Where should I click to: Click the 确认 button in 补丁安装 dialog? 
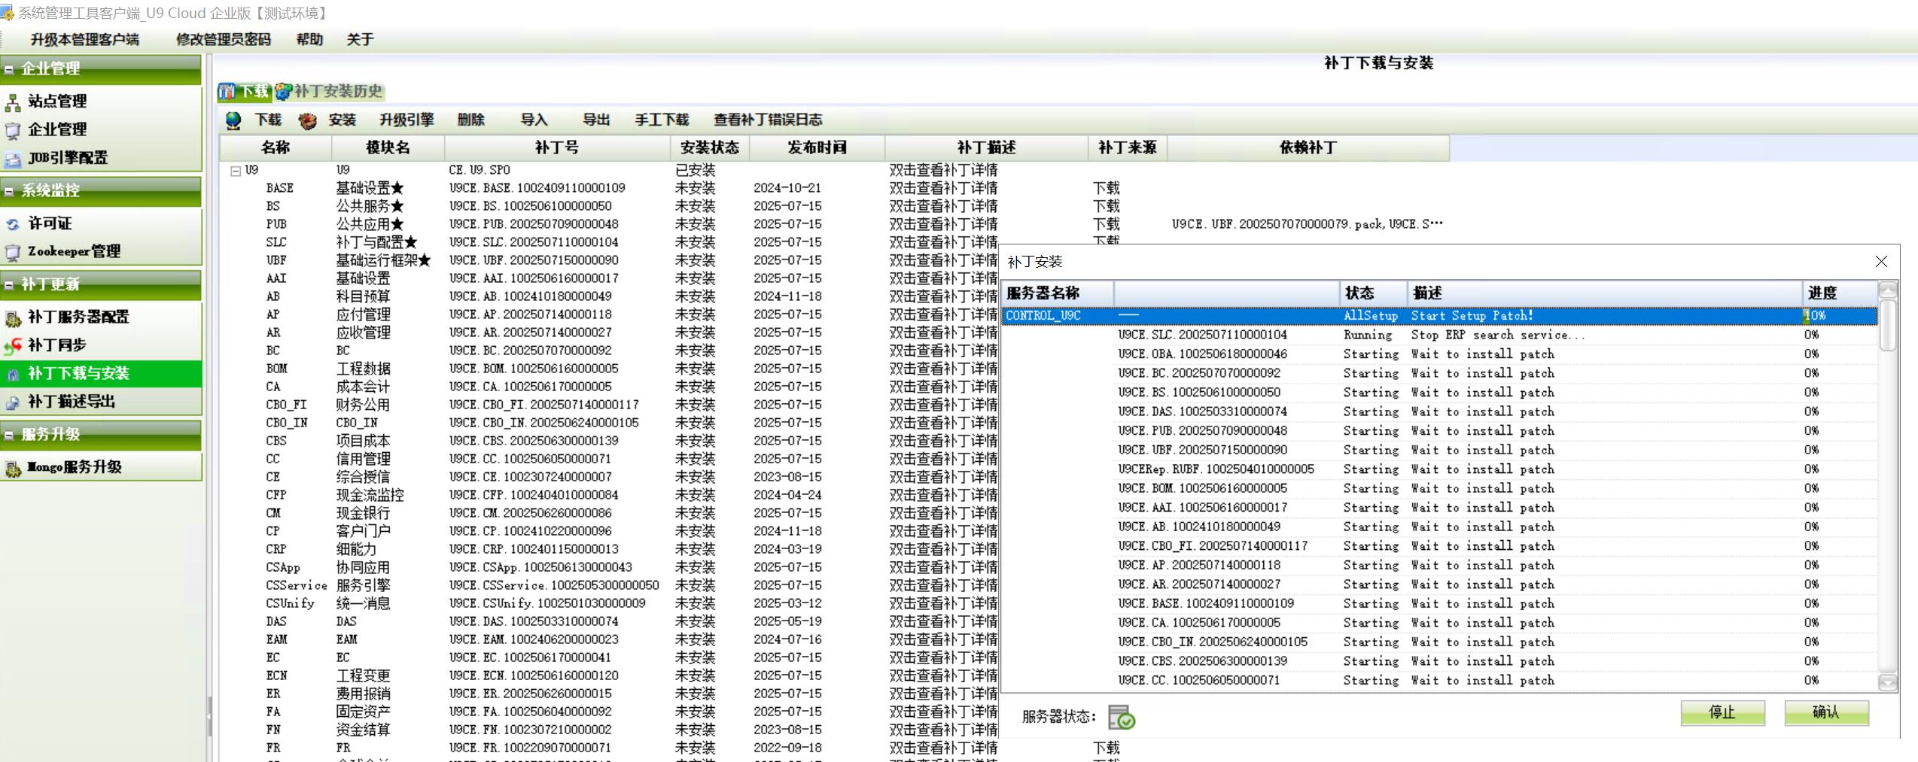point(1826,712)
